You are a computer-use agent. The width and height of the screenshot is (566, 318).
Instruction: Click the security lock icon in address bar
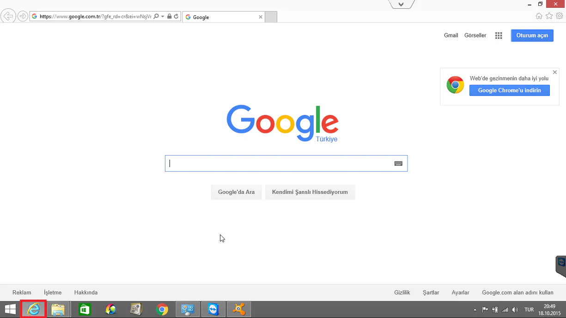[x=170, y=17]
